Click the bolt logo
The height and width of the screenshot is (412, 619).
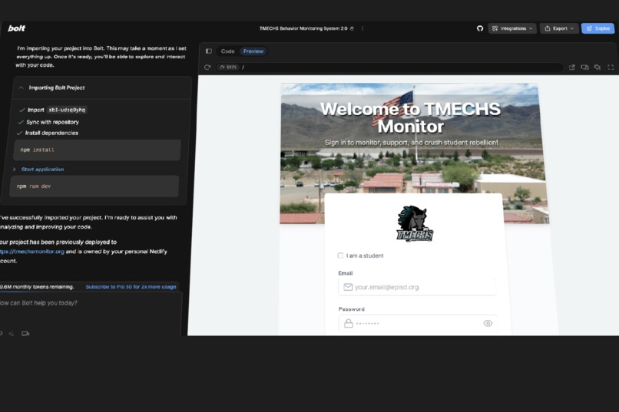click(17, 28)
